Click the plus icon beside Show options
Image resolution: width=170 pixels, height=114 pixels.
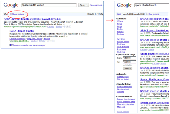coord(11,14)
